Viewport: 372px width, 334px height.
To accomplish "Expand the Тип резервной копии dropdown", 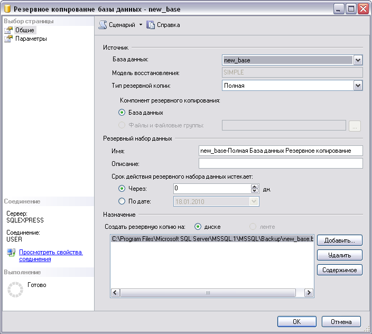I will (358, 85).
